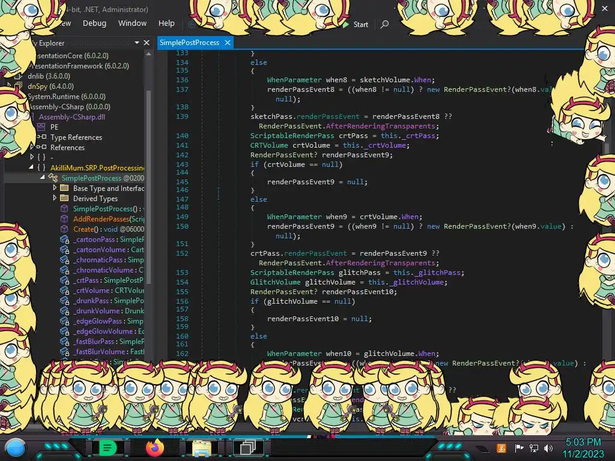The image size is (615, 461).
Task: Open the volume speaker tray icon
Action: pos(548,448)
